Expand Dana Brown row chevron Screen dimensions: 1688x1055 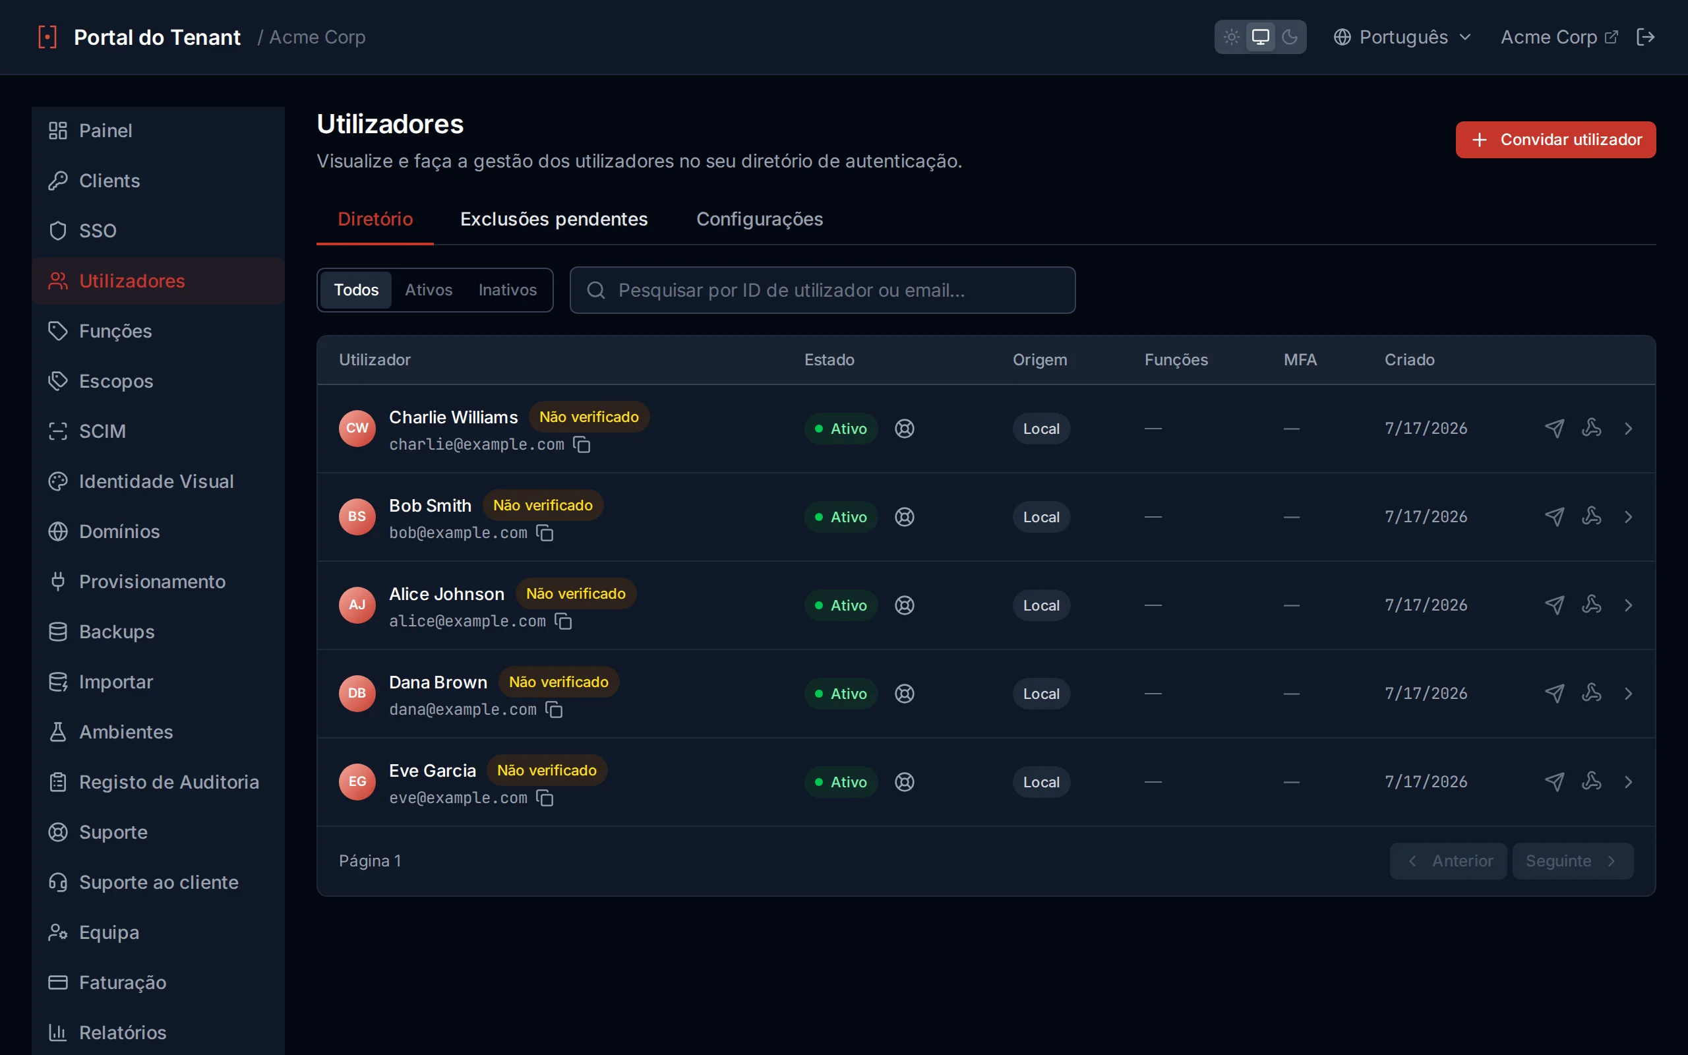click(1629, 694)
